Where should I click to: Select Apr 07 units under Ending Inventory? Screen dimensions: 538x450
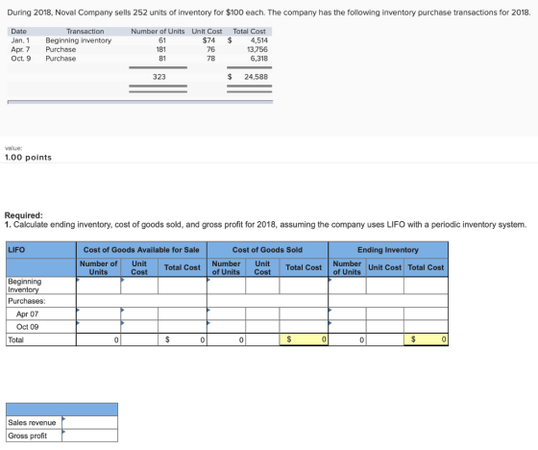point(347,314)
